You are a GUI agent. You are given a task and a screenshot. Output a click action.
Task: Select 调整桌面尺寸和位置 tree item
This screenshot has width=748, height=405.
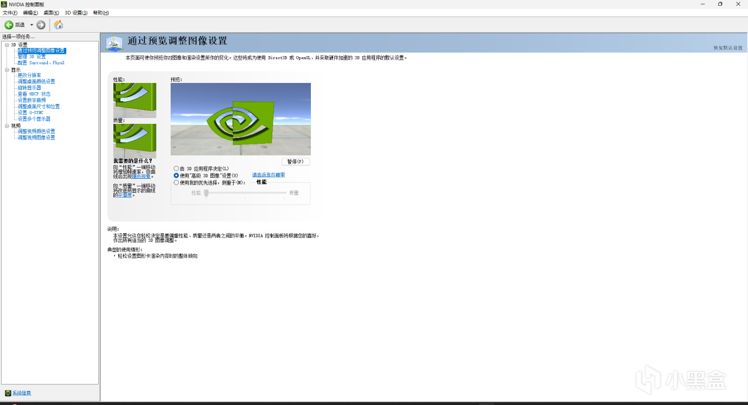39,106
